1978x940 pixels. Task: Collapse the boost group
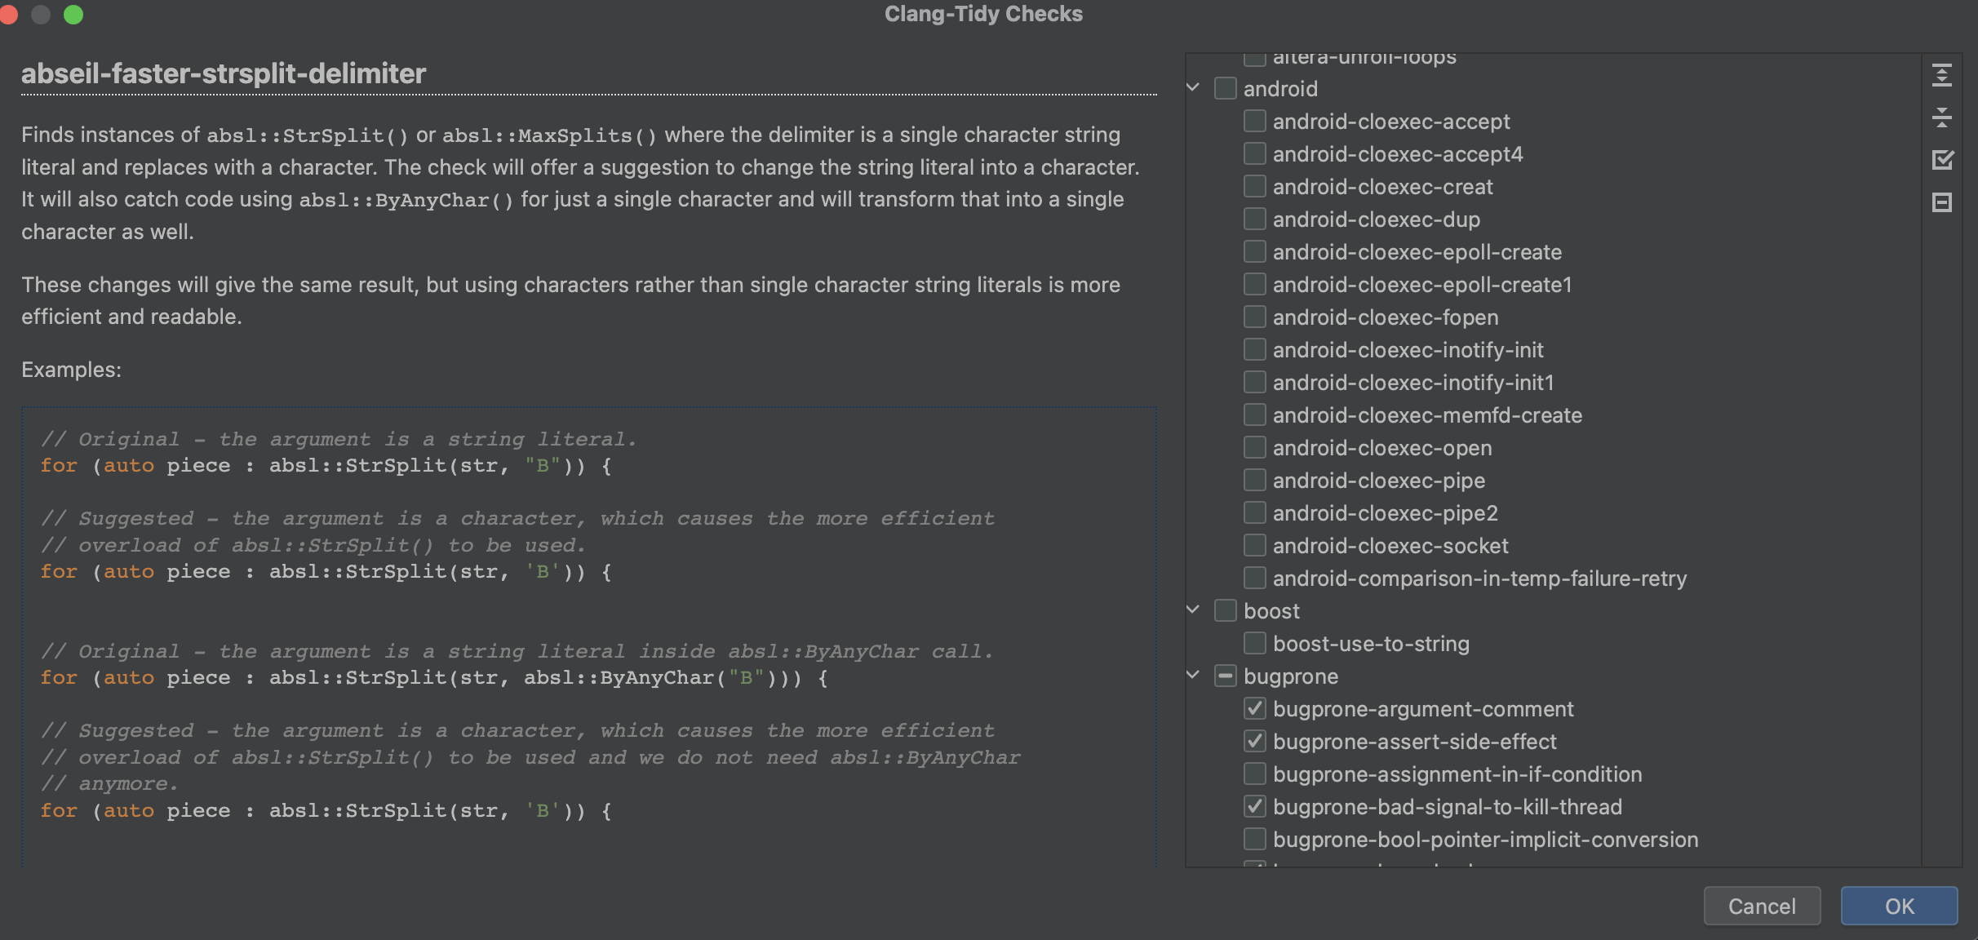pos(1193,610)
